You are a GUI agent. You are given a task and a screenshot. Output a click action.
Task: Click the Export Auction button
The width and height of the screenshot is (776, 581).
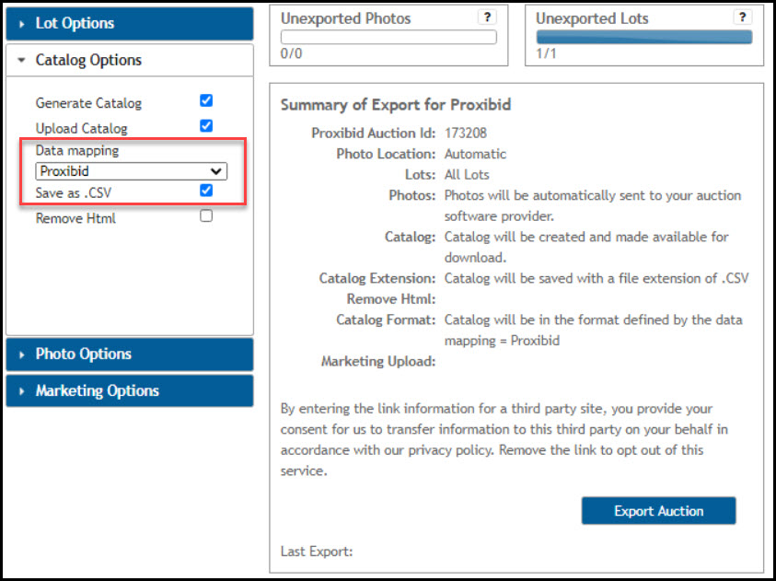(x=658, y=510)
